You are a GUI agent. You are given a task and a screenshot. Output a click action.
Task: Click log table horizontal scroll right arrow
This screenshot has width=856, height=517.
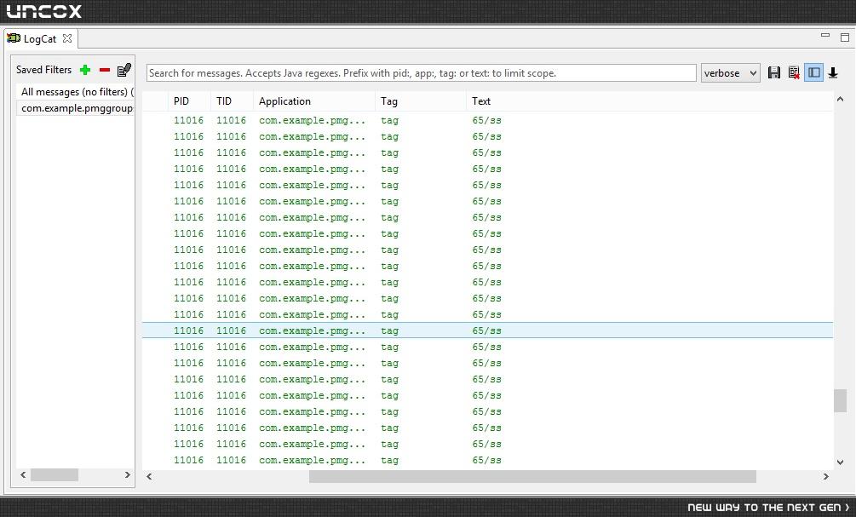[x=826, y=477]
